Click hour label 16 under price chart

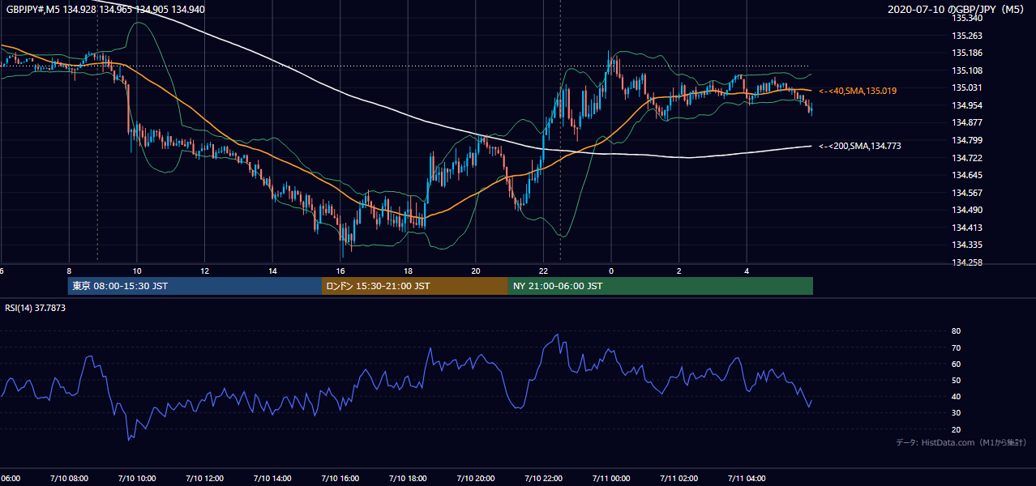[x=340, y=271]
